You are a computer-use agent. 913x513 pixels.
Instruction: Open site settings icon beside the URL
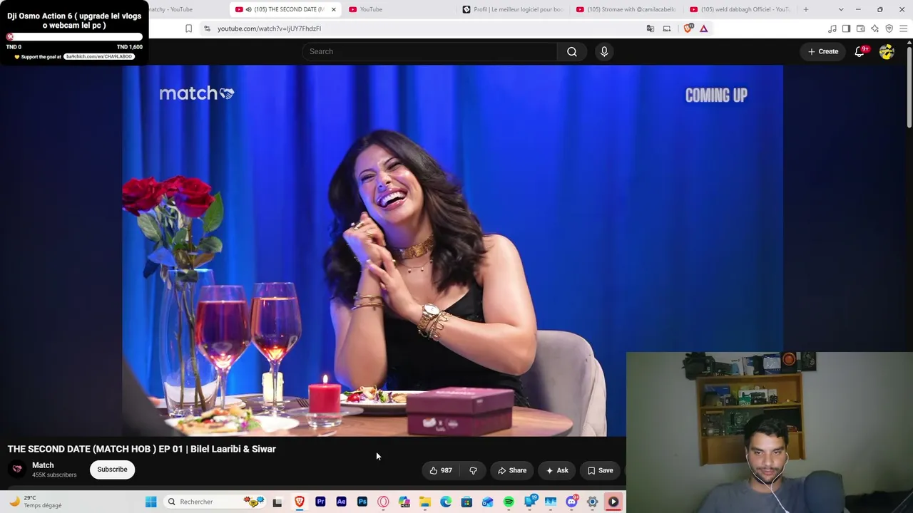coord(207,28)
